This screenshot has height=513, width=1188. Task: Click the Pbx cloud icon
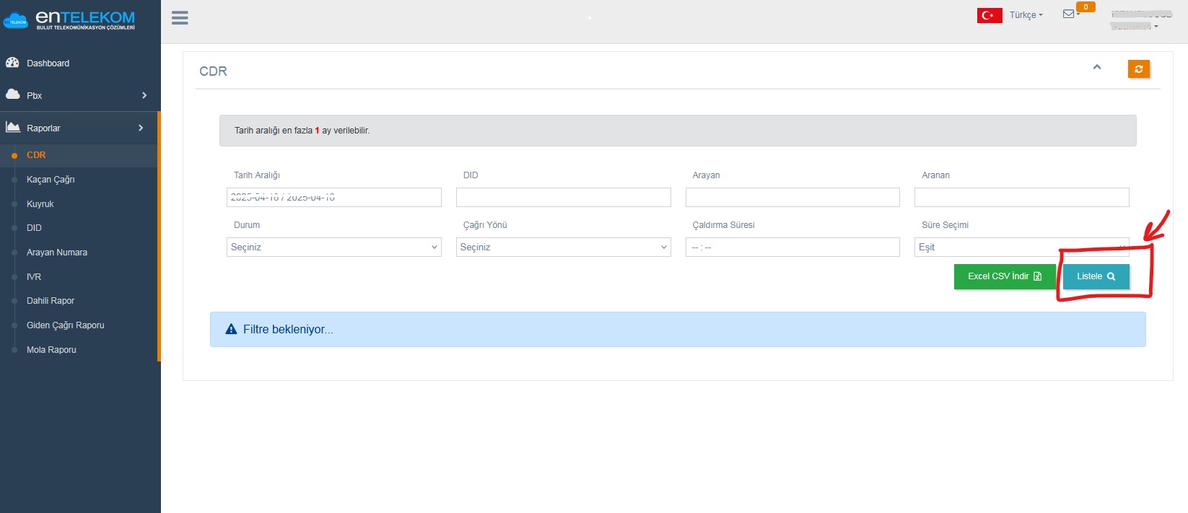coord(12,95)
